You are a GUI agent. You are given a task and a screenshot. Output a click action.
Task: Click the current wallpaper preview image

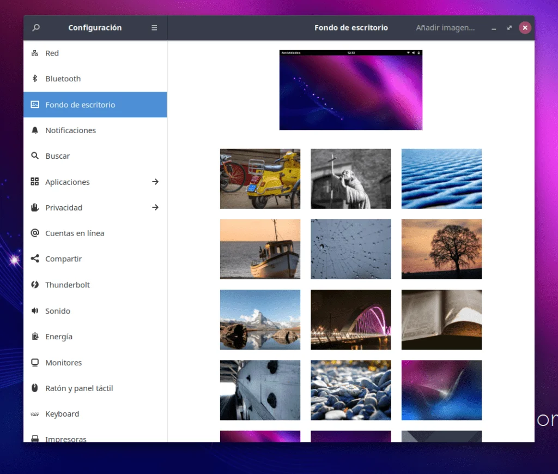tap(351, 90)
